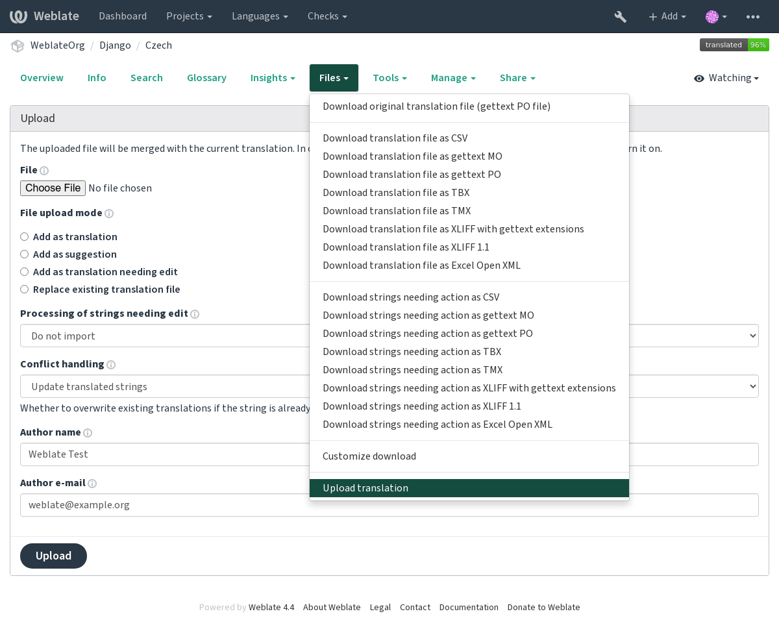Viewport: 779px width, 629px height.
Task: Select Customize download menu entry
Action: coord(469,456)
